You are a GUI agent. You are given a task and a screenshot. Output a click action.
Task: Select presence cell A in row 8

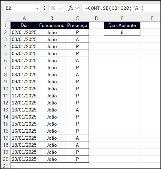(77, 75)
